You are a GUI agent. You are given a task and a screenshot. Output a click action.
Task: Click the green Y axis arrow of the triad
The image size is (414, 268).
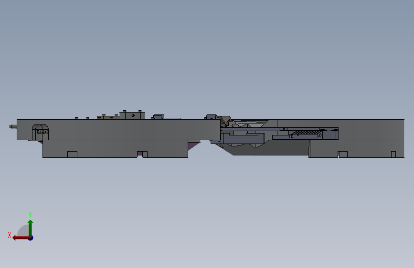31,228
